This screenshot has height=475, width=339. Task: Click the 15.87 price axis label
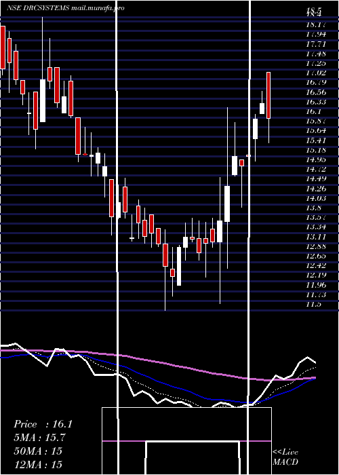316,121
